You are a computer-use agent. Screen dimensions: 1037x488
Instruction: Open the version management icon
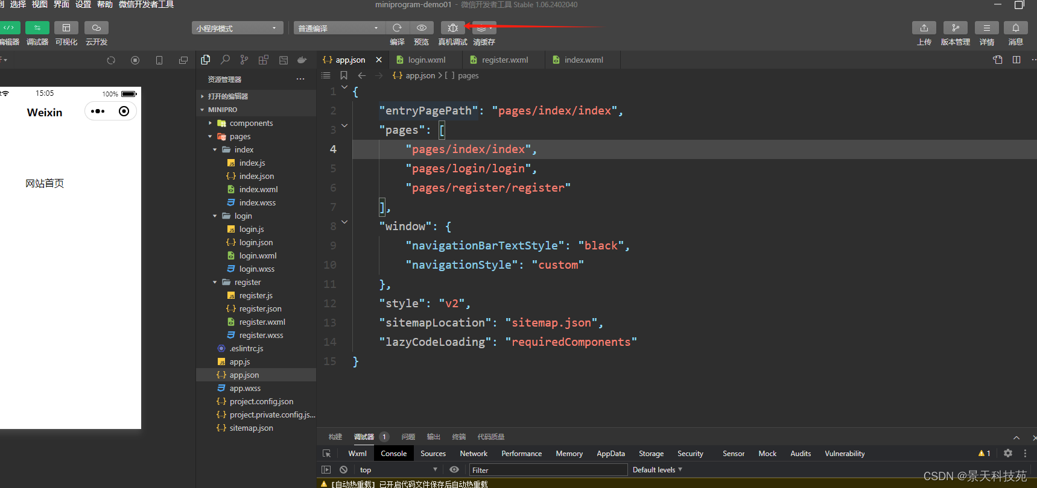pos(956,28)
